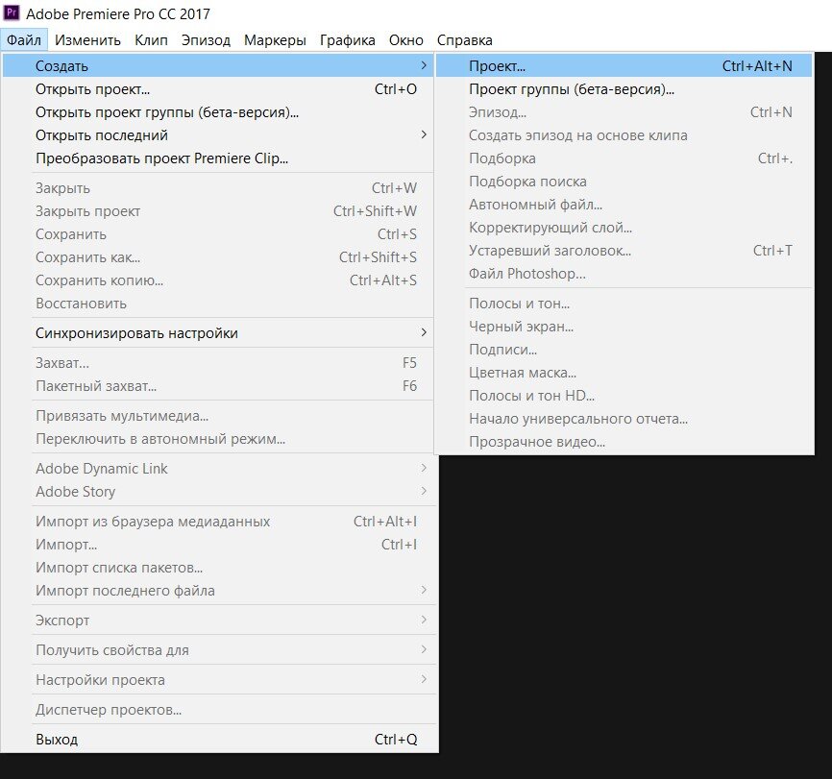Click Привязать мультимедиа... entry

click(x=218, y=416)
